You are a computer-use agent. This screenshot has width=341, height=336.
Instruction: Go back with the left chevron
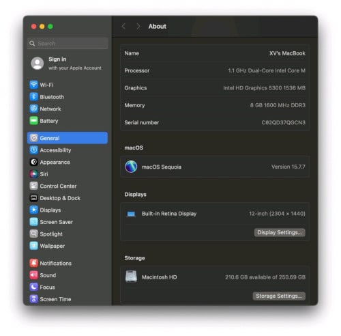coord(123,27)
